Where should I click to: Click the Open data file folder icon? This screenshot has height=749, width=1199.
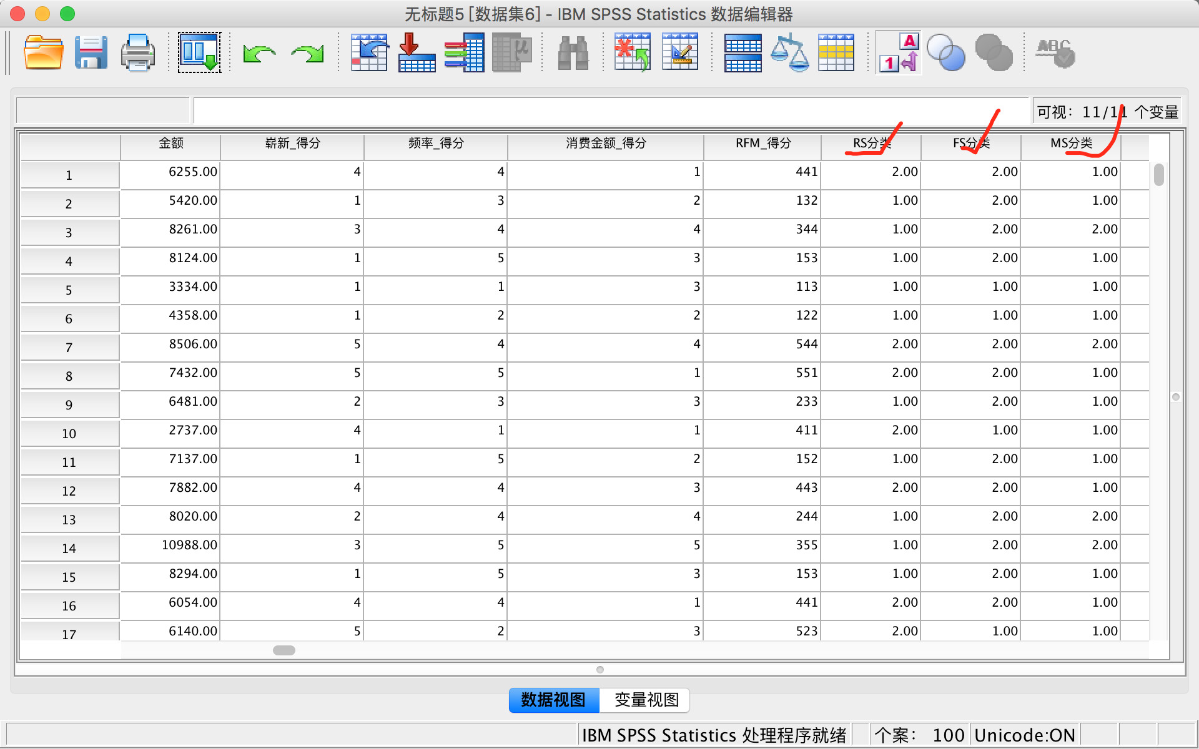pyautogui.click(x=43, y=52)
